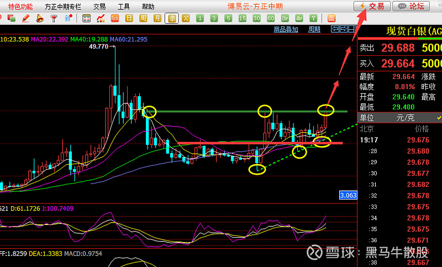The image size is (442, 267).
Task: Open the 论坛 forum button
Action: (412, 7)
